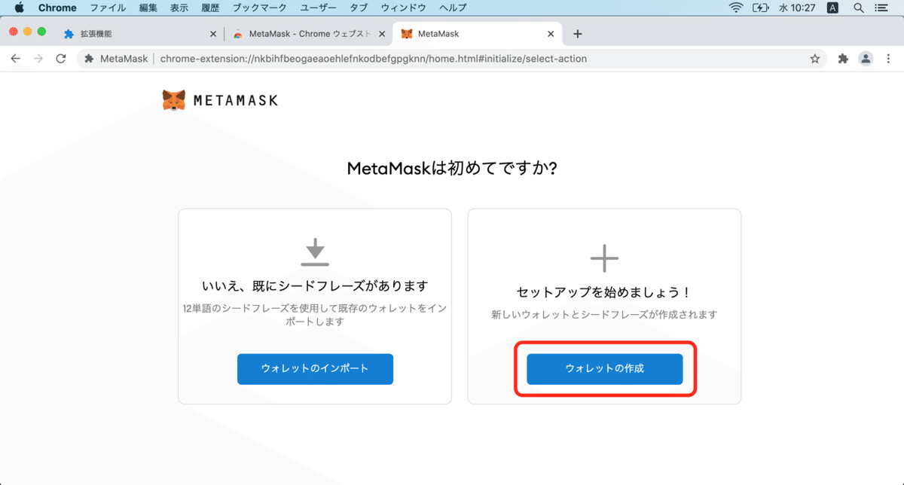904x485 pixels.
Task: Open the Chrome extensions puzzle icon
Action: point(843,58)
